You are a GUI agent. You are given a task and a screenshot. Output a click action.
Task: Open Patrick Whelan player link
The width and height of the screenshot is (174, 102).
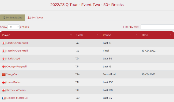tap(16, 90)
